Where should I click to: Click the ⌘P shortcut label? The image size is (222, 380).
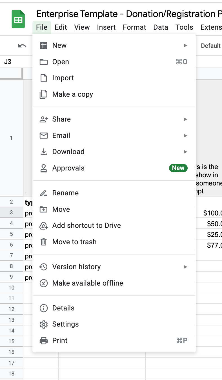click(x=182, y=341)
